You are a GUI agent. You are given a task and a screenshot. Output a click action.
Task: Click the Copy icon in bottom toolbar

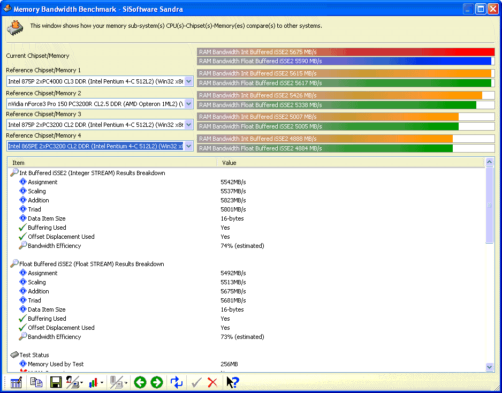(36, 382)
